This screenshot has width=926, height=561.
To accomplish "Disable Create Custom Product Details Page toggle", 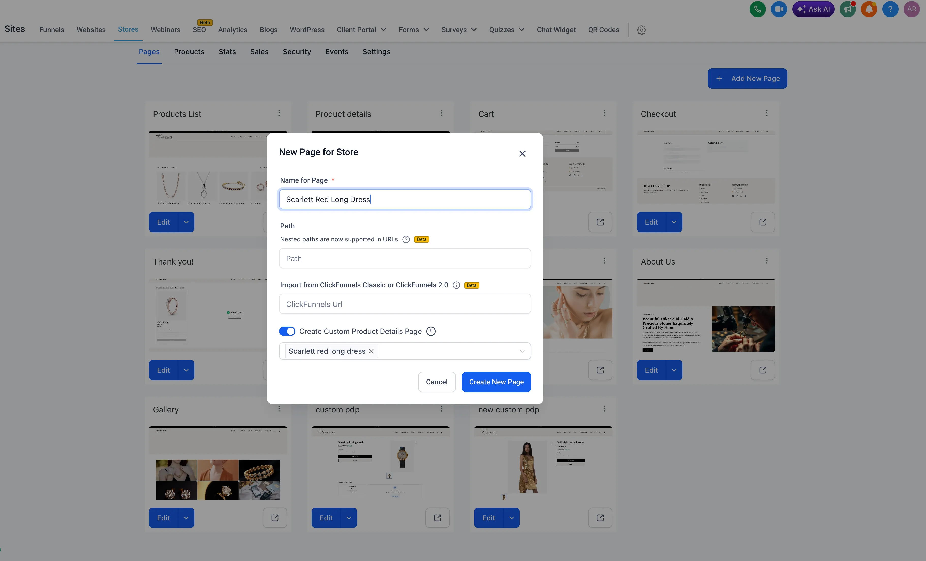I will (x=287, y=331).
